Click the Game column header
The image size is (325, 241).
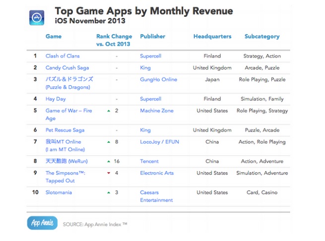(54, 37)
